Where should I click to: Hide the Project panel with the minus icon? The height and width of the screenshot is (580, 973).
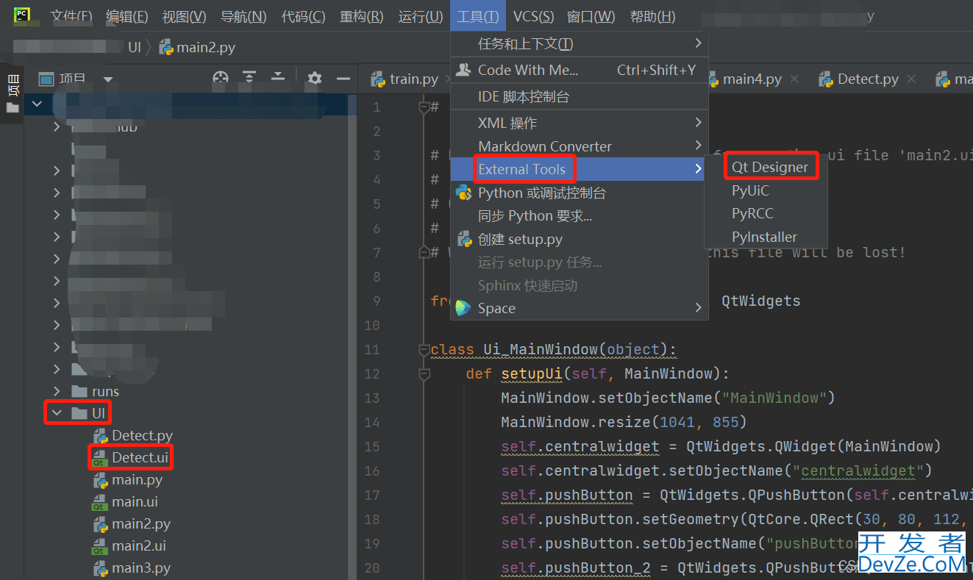tap(343, 78)
